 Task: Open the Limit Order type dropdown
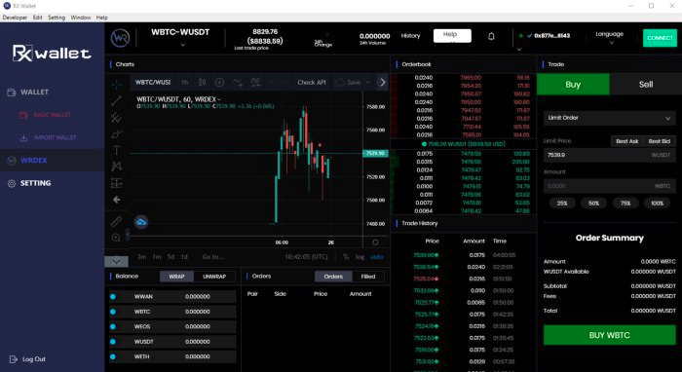[x=609, y=118]
